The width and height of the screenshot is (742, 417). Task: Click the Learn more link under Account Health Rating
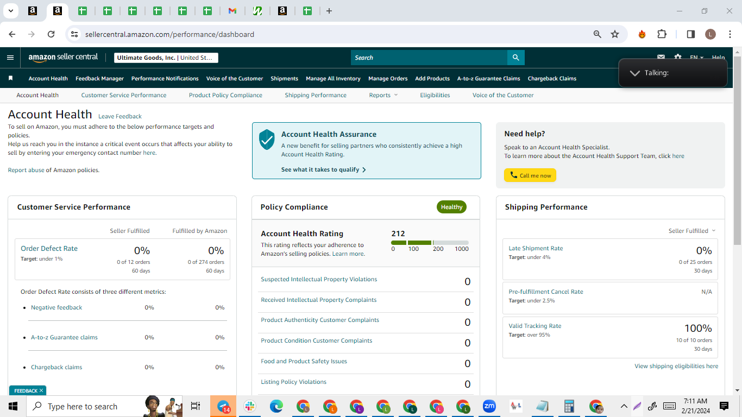(348, 254)
